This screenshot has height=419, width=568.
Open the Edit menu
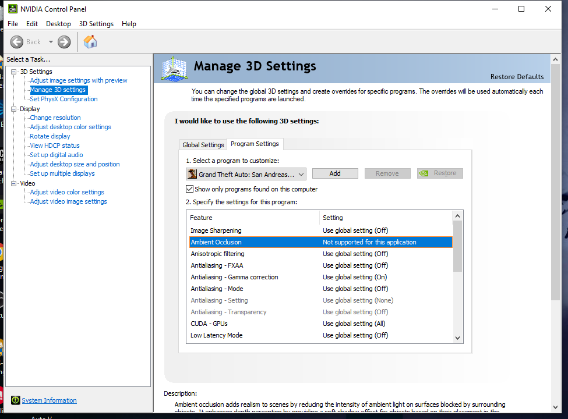pyautogui.click(x=32, y=23)
